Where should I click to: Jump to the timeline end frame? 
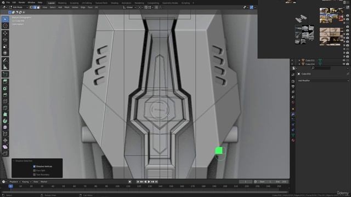coord(156,182)
